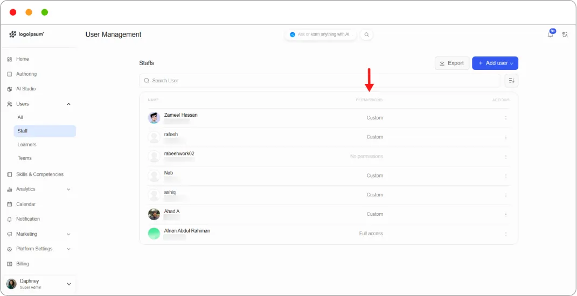Click the Notification bell icon in sidebar
This screenshot has height=296, width=577.
click(x=10, y=219)
